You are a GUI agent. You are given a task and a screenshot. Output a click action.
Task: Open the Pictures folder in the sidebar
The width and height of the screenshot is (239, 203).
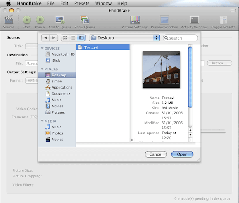(x=55, y=112)
